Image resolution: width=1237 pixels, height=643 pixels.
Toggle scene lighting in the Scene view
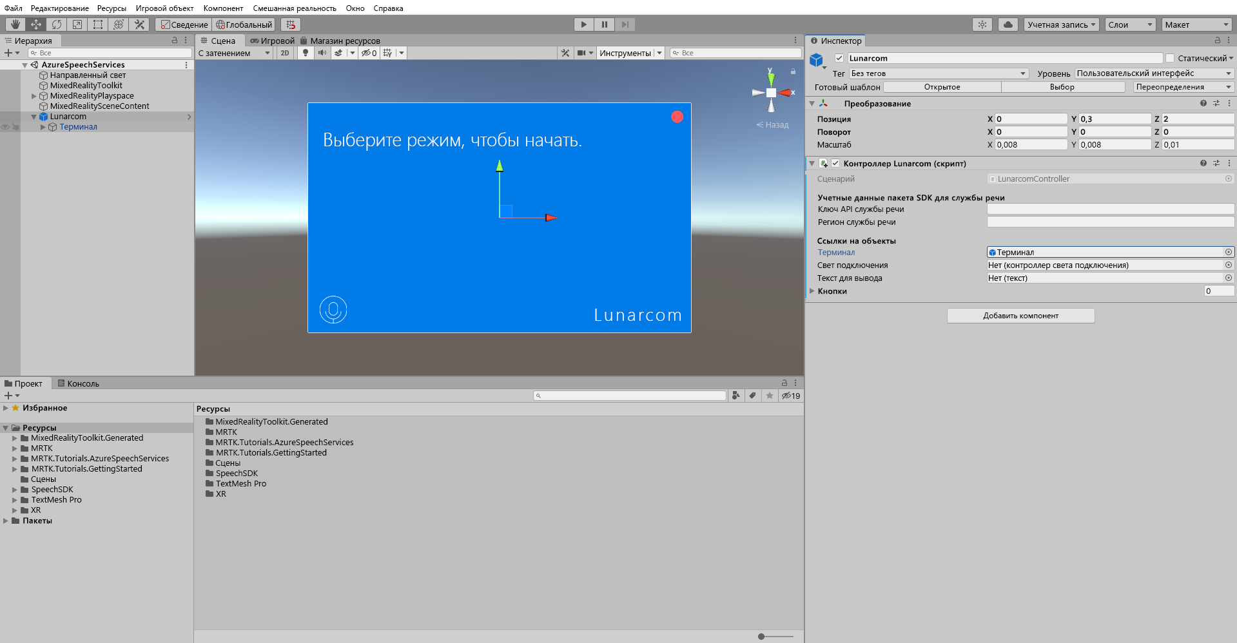click(305, 52)
